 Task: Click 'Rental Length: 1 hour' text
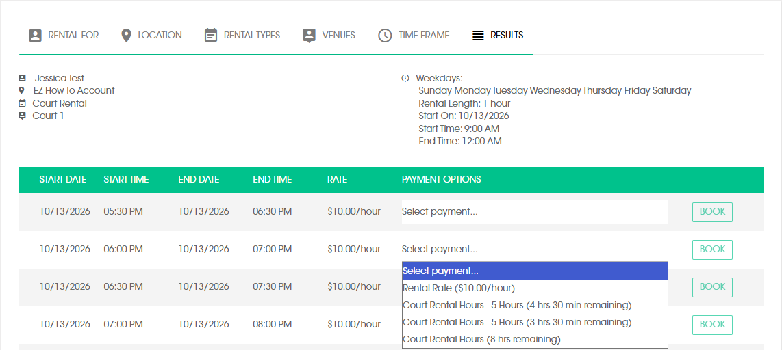tap(464, 103)
